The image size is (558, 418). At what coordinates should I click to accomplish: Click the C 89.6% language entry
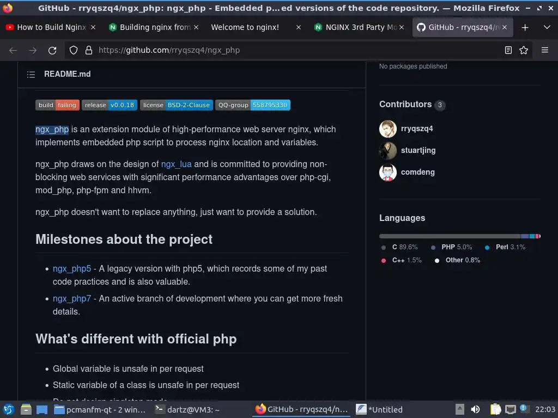(x=399, y=247)
